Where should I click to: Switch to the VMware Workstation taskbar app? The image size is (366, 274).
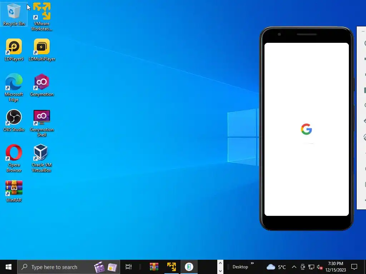click(172, 267)
